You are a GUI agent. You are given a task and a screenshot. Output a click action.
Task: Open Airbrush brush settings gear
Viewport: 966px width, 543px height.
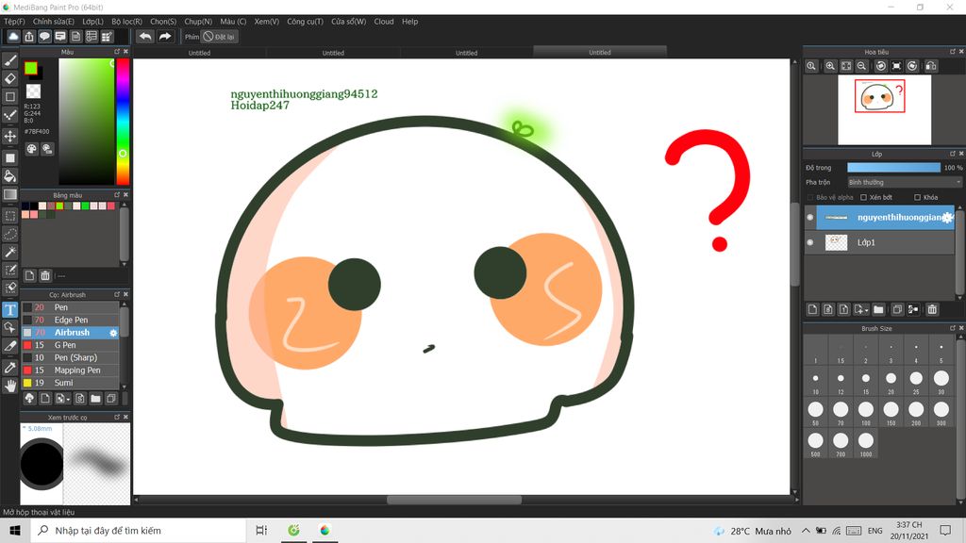pos(114,333)
